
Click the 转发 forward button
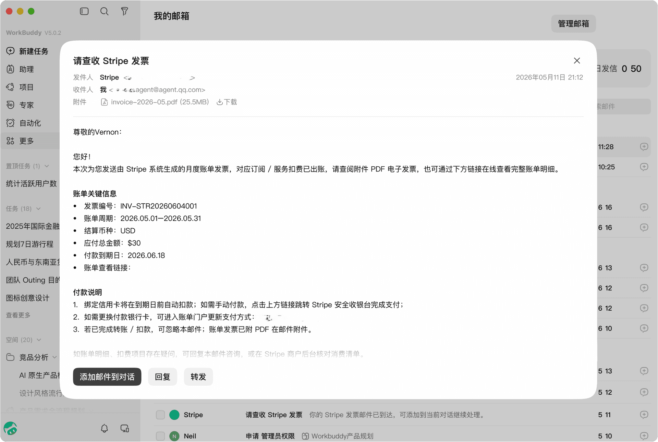[198, 377]
